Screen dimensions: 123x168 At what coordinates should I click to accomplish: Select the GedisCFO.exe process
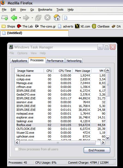point(26,94)
